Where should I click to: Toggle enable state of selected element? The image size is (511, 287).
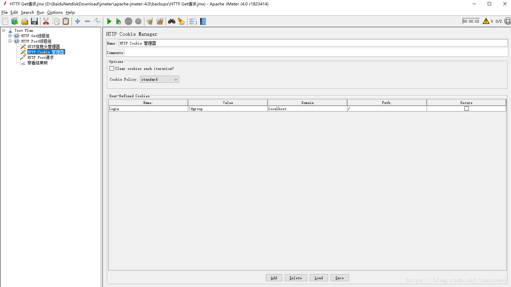[97, 21]
